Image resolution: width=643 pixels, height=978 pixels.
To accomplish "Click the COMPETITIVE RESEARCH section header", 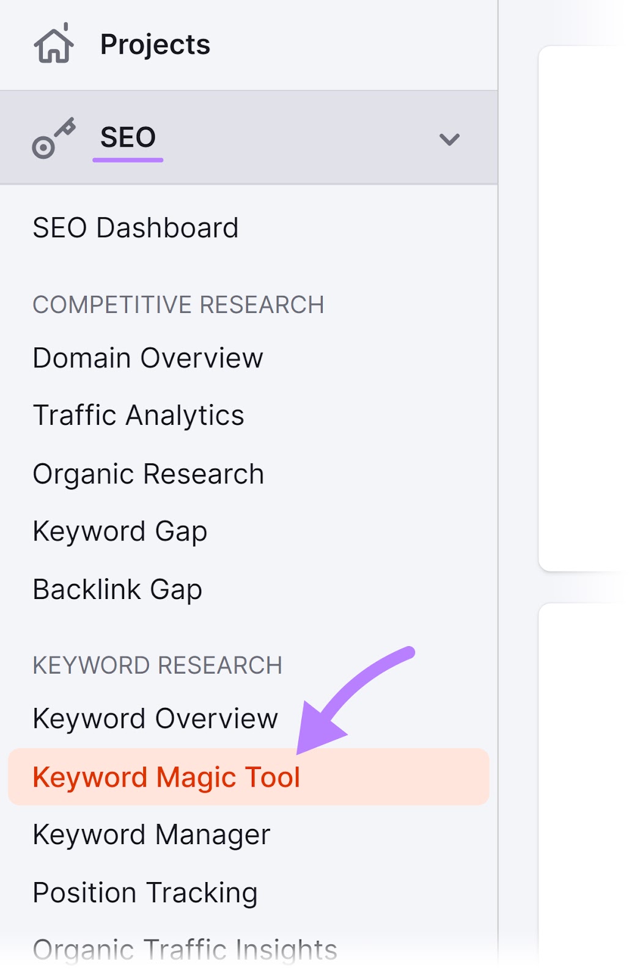I will click(178, 304).
